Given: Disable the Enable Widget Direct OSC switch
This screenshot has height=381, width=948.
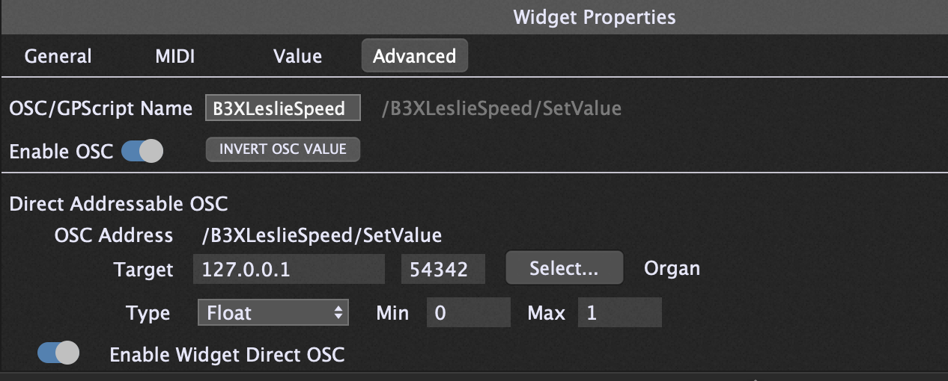Looking at the screenshot, I should pos(58,353).
